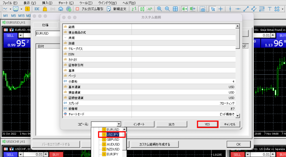Draw a horizontal line object
Viewport: 286px width, 157px height.
tap(238, 9)
